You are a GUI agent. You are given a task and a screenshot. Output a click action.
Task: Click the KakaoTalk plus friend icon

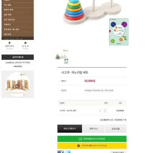[x=78, y=146]
